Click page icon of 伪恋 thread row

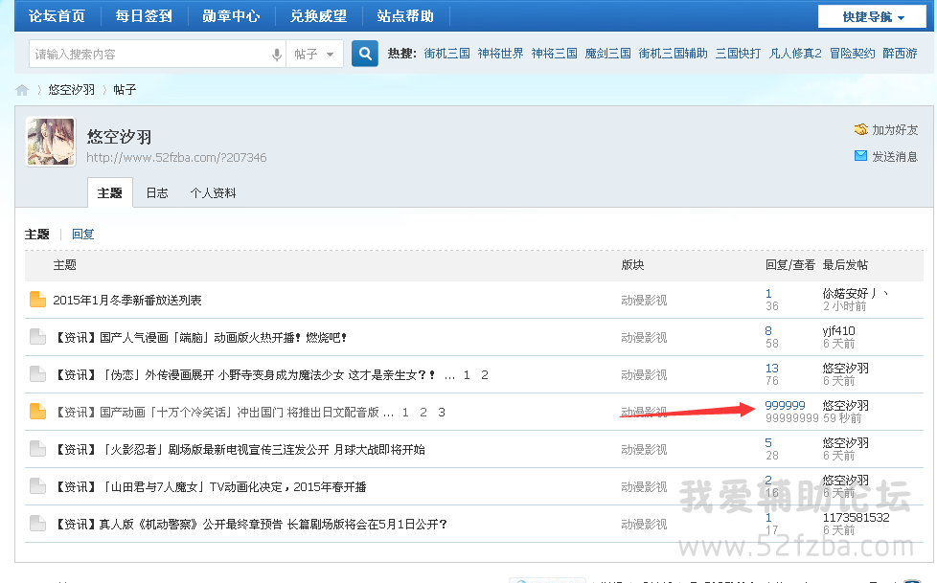pos(37,374)
